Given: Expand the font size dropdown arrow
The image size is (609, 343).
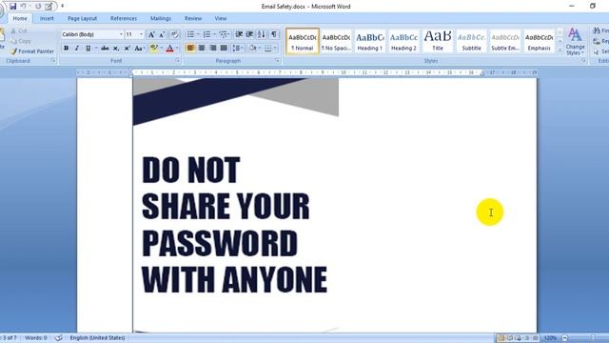Looking at the screenshot, I should [141, 34].
